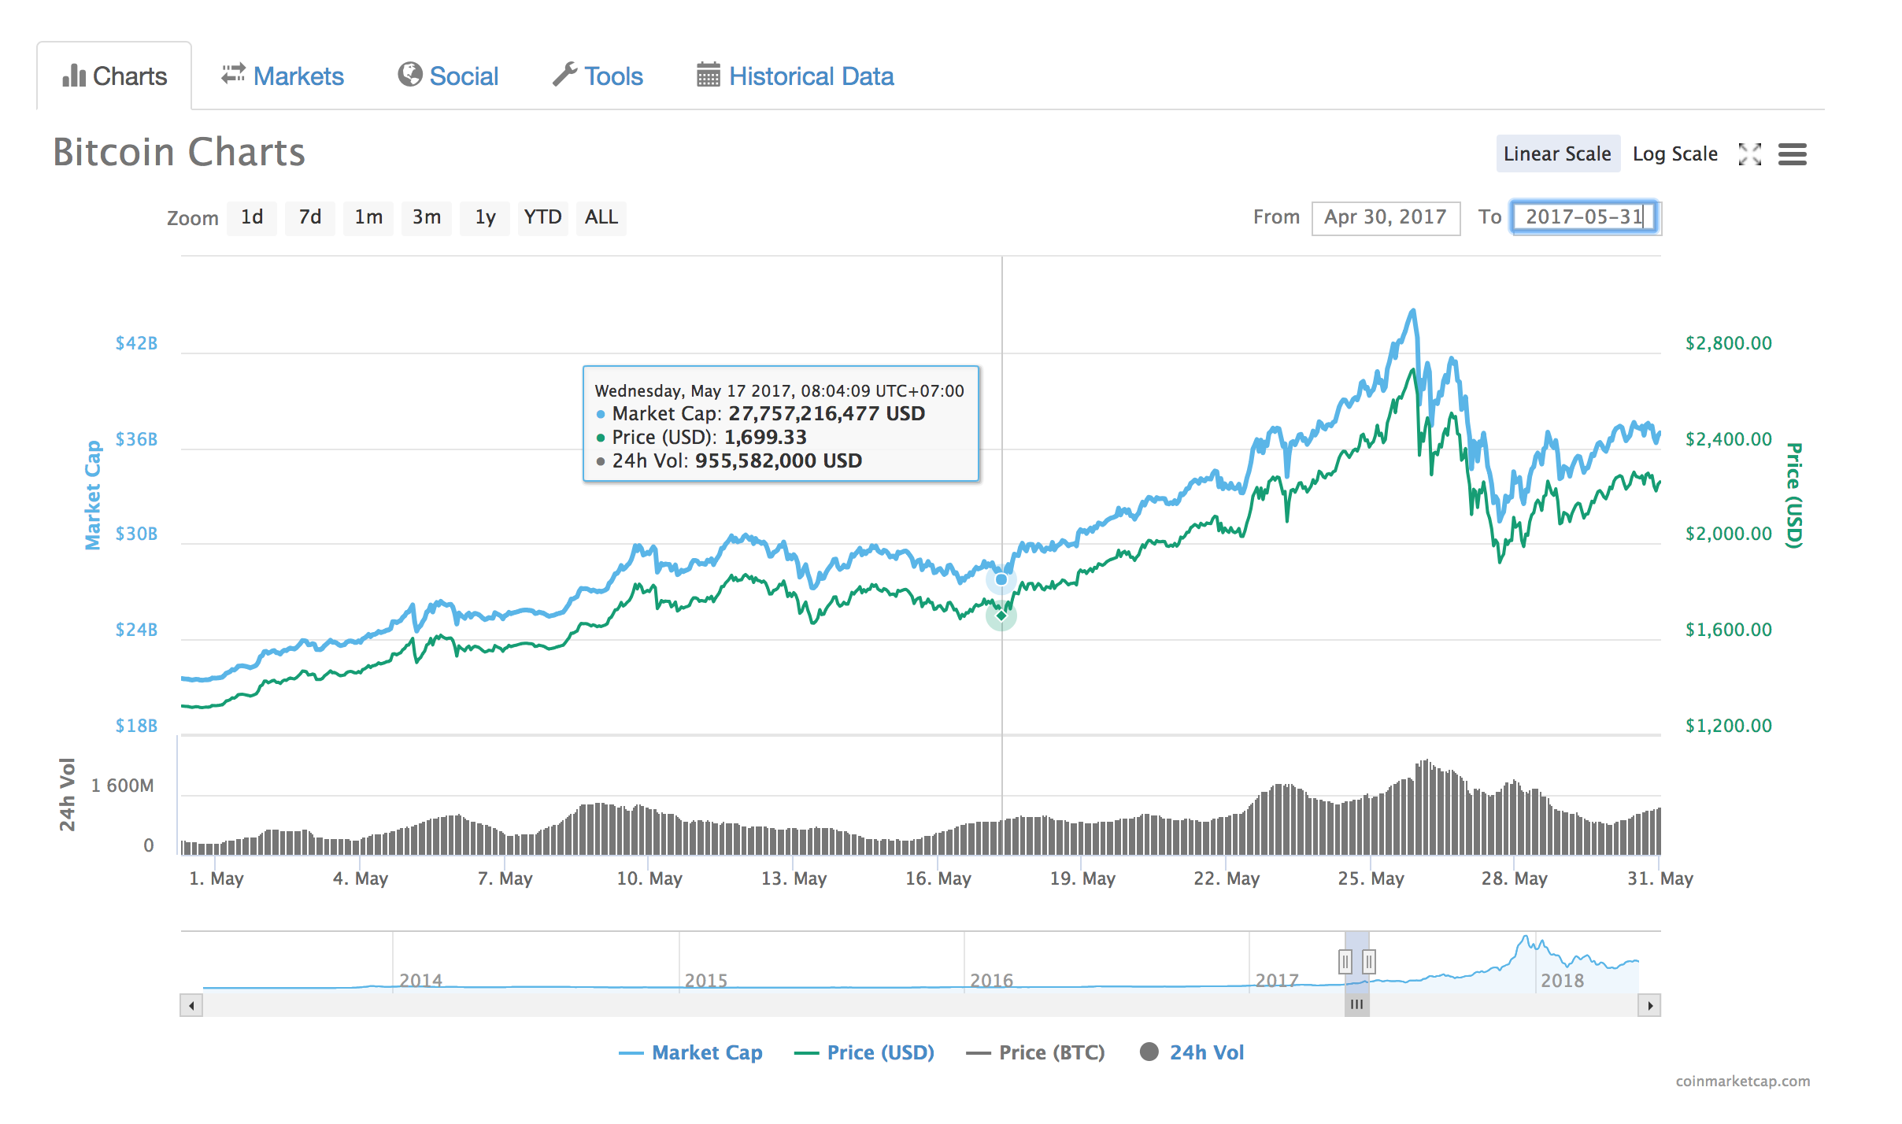1902x1124 pixels.
Task: Click the navigator scrollbar thumb
Action: click(1356, 1005)
